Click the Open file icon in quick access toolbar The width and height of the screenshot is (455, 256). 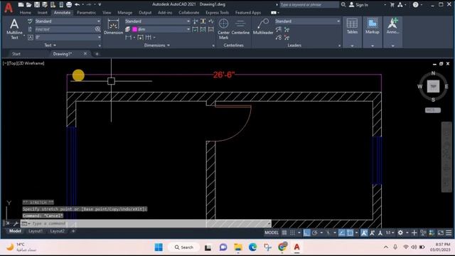tap(28, 5)
